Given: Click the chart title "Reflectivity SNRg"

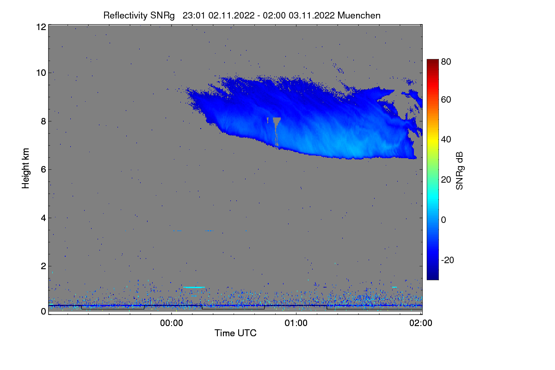Looking at the screenshot, I should [x=139, y=15].
